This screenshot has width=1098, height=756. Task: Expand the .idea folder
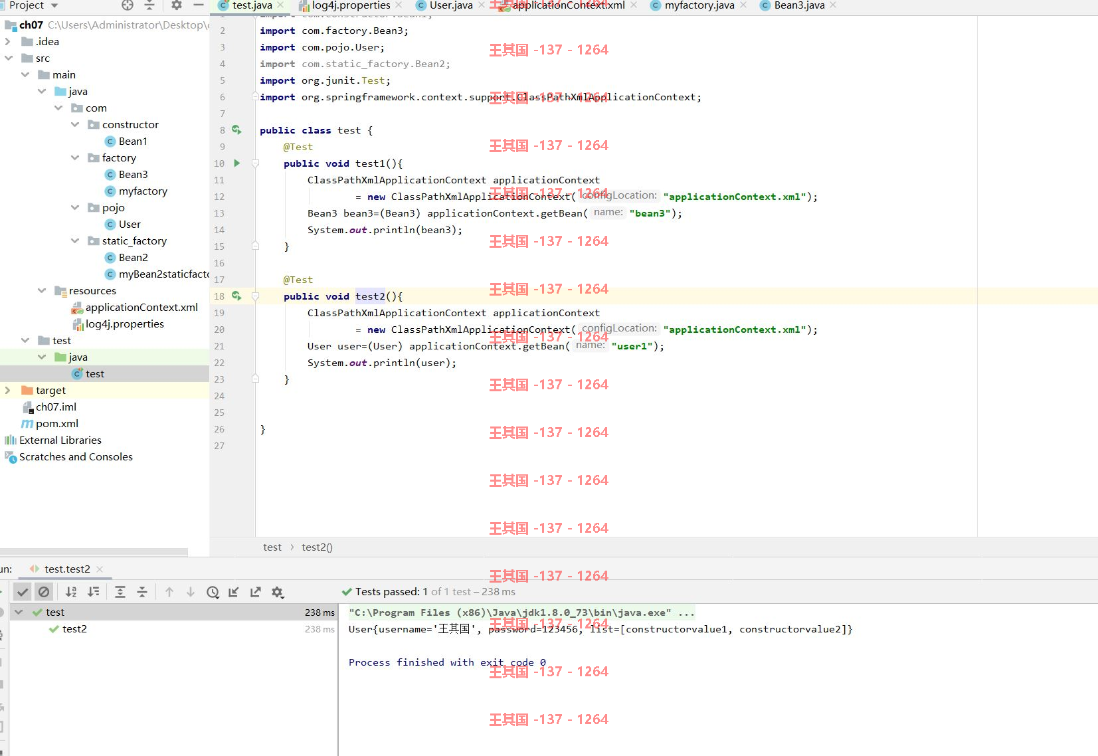(8, 41)
